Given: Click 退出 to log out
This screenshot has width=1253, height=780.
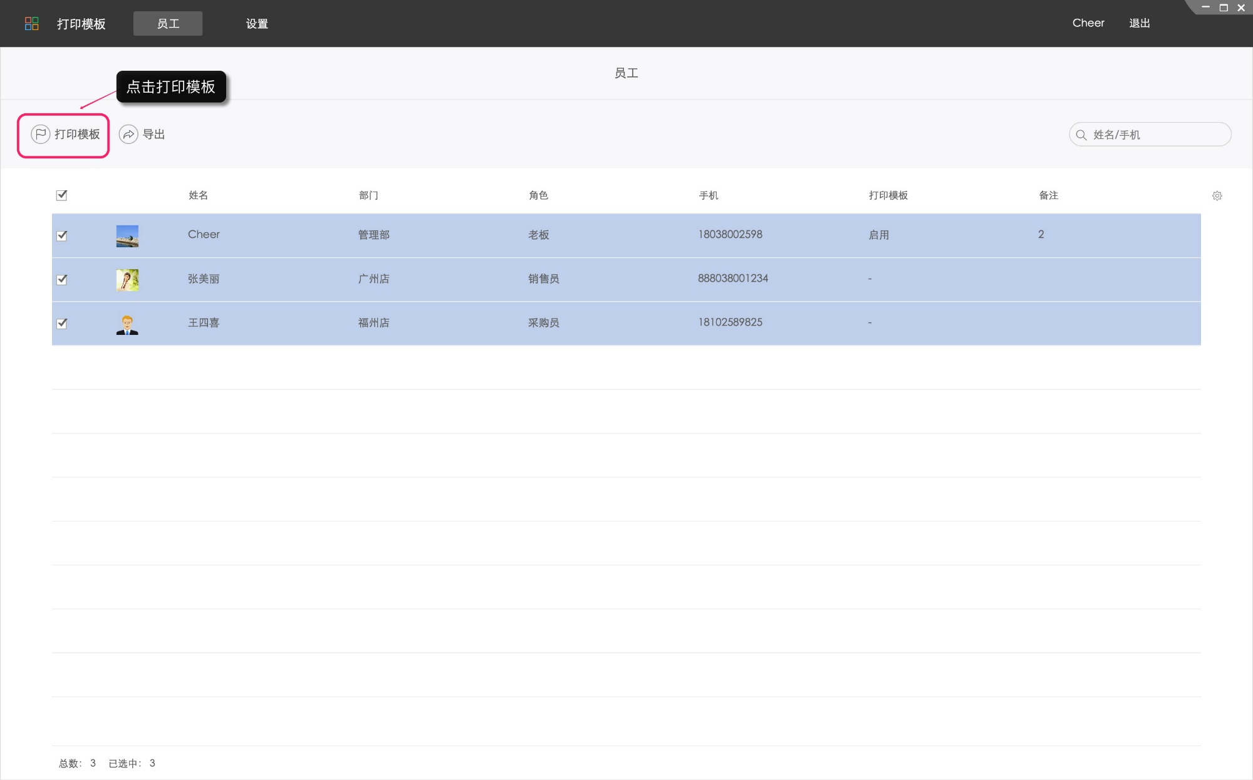Looking at the screenshot, I should [x=1139, y=23].
